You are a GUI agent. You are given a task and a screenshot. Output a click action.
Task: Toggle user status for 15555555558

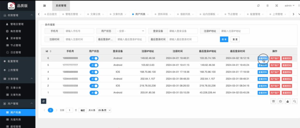(94, 86)
